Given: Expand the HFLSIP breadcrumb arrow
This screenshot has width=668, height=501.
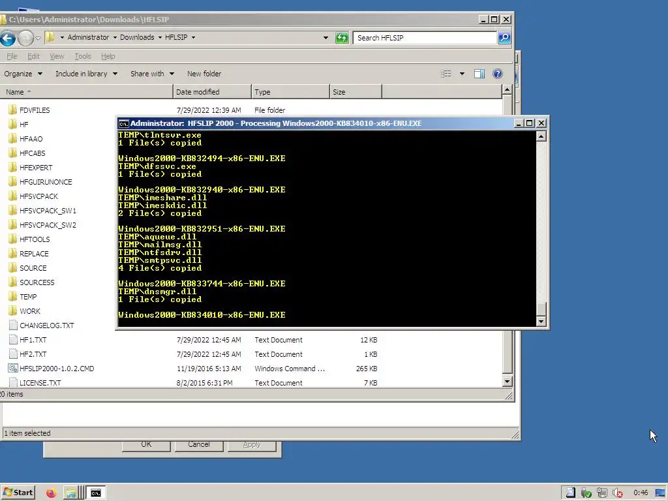Looking at the screenshot, I should click(193, 37).
